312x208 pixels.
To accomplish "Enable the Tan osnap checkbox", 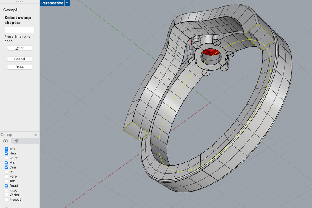I will [x=6, y=181].
